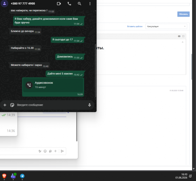Open the emoji and sticker picker
The height and width of the screenshot is (181, 196).
point(12,105)
